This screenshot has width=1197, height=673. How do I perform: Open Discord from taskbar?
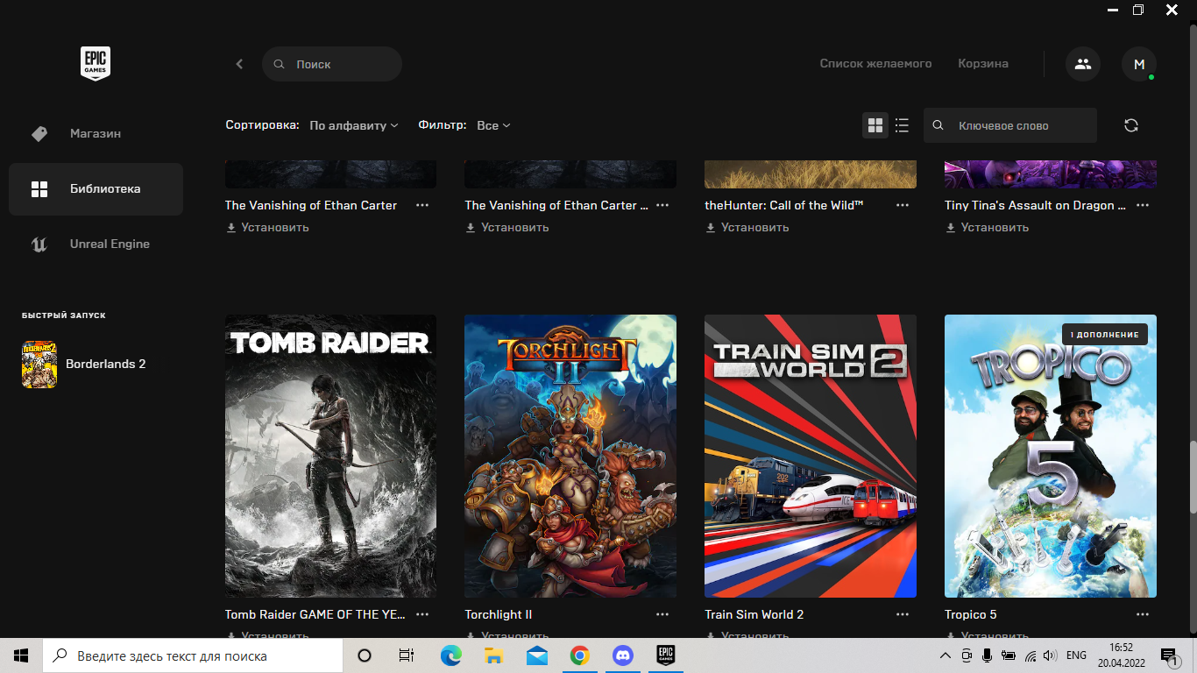point(623,655)
